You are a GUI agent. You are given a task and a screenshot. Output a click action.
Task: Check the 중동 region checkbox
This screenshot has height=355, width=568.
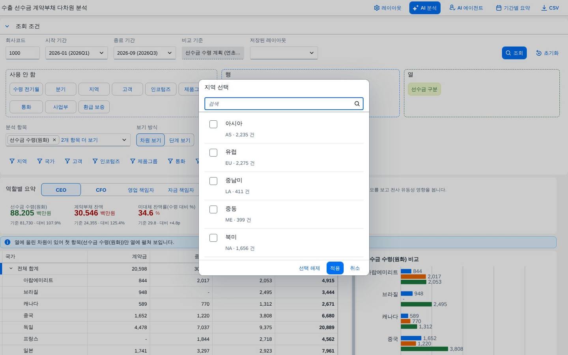tap(213, 209)
